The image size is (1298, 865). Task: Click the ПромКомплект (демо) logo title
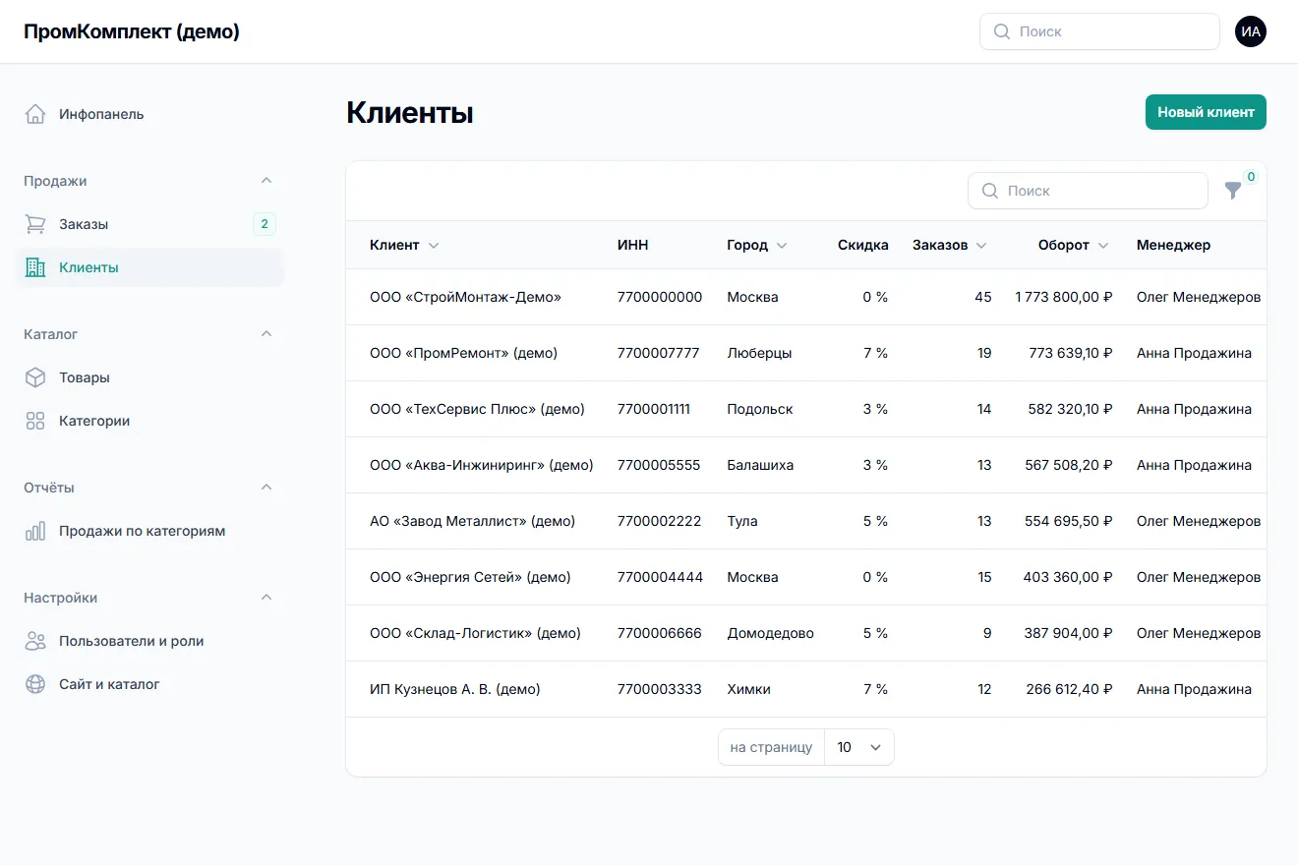(132, 31)
